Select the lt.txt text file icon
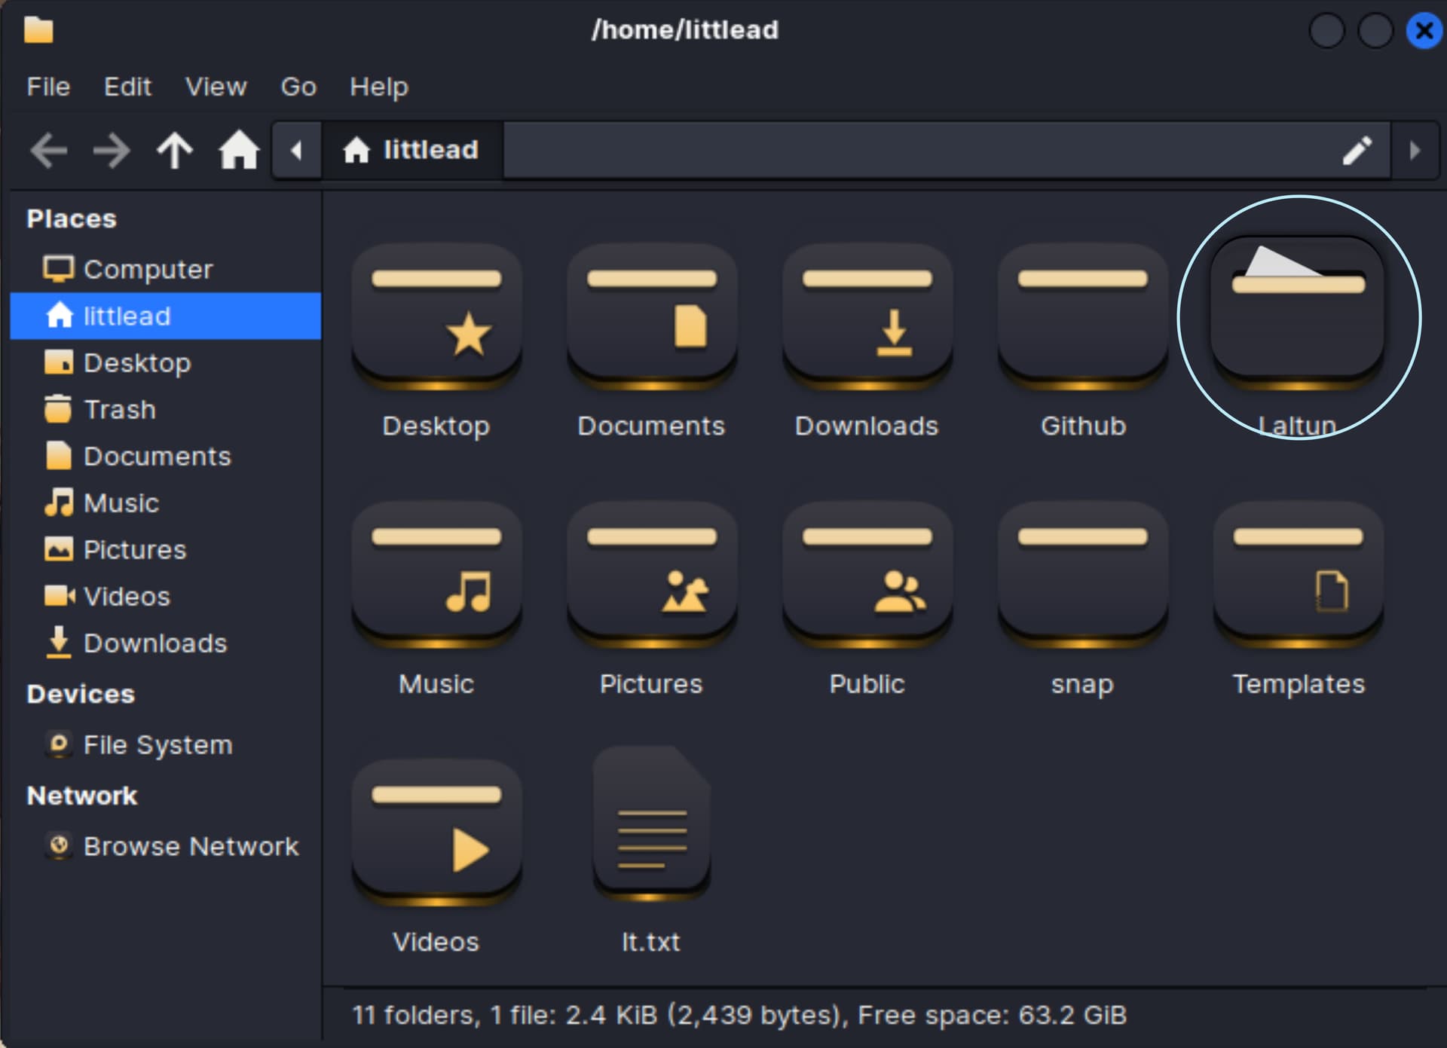This screenshot has height=1048, width=1447. point(652,823)
